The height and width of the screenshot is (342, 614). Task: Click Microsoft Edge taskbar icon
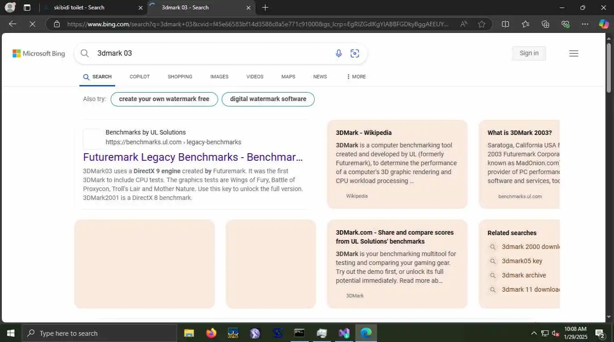point(366,333)
